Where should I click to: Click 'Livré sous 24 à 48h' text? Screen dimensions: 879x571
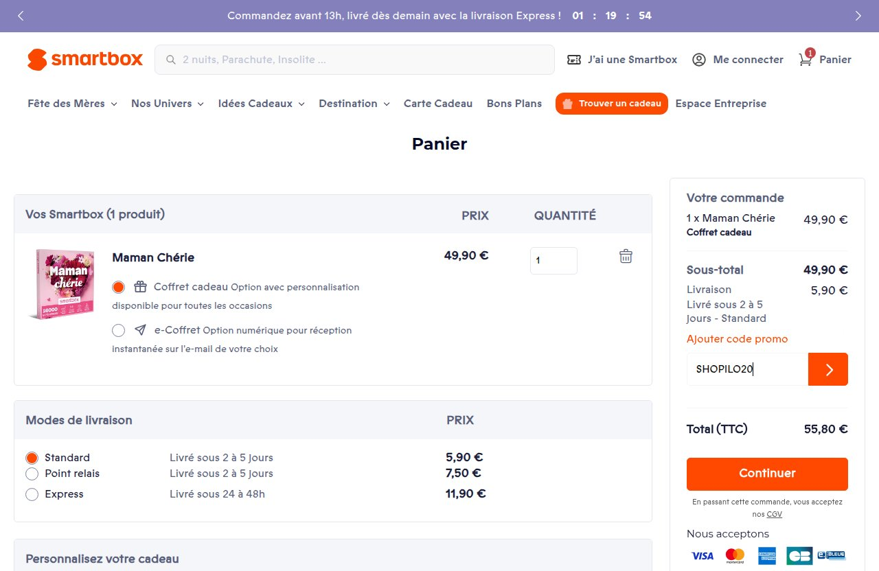[x=217, y=494]
